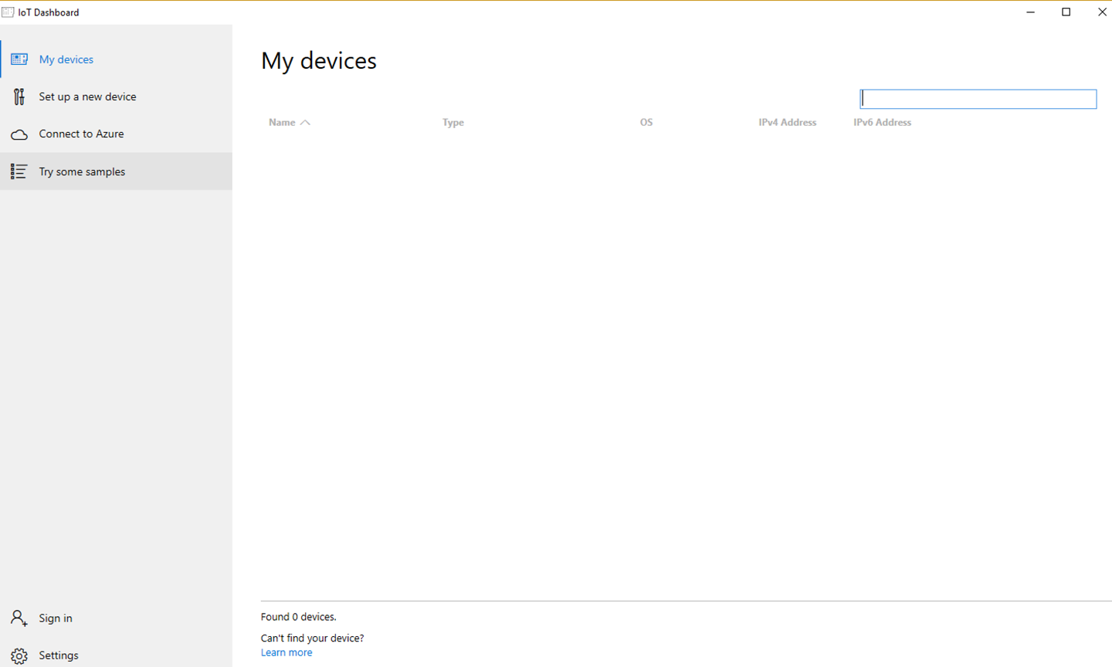1112x667 pixels.
Task: Maximize the IoT Dashboard window
Action: pos(1066,12)
